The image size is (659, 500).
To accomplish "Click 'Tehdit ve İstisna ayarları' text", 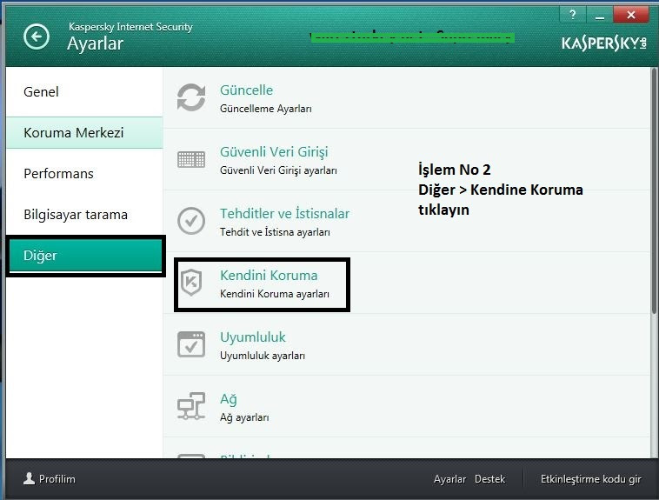I will click(x=275, y=232).
